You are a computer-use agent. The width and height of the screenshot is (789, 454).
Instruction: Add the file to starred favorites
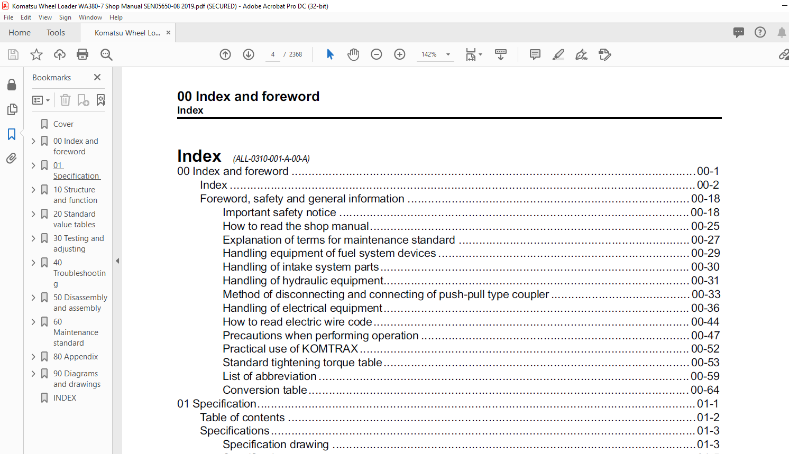pyautogui.click(x=36, y=54)
